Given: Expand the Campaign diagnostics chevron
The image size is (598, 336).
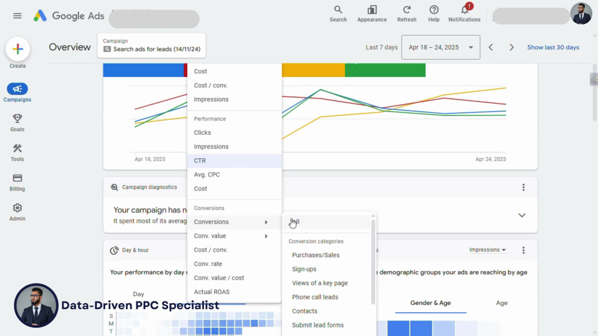Looking at the screenshot, I should pyautogui.click(x=521, y=215).
